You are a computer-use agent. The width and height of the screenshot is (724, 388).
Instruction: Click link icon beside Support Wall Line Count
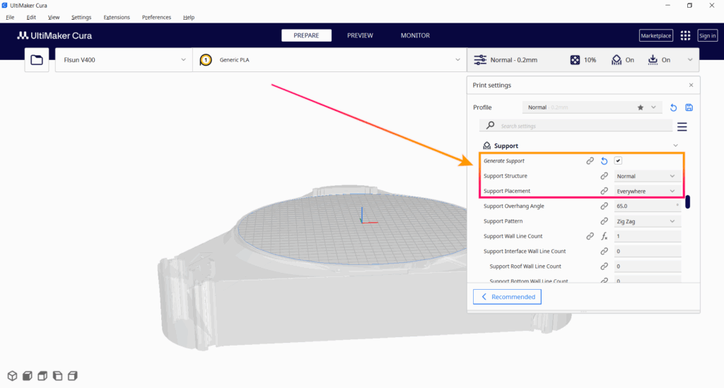[x=590, y=236]
